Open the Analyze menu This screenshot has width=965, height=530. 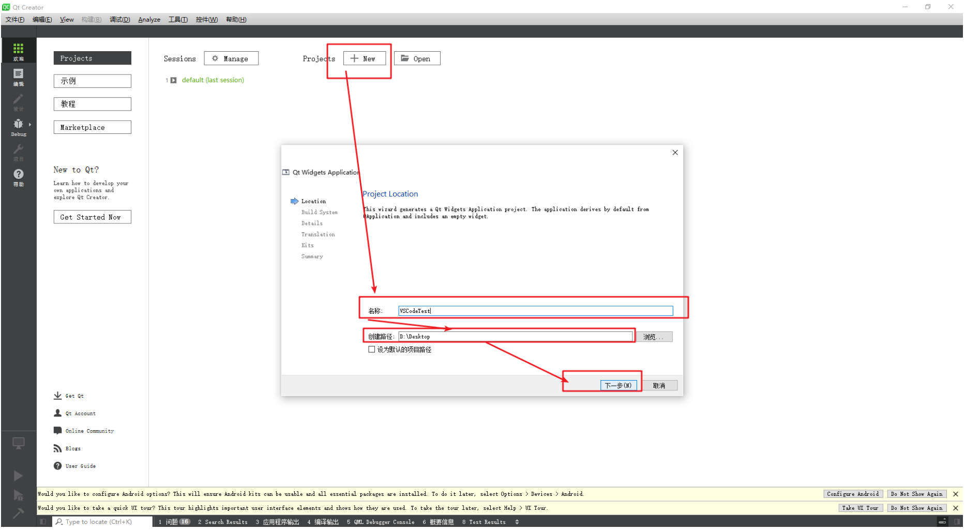coord(149,20)
